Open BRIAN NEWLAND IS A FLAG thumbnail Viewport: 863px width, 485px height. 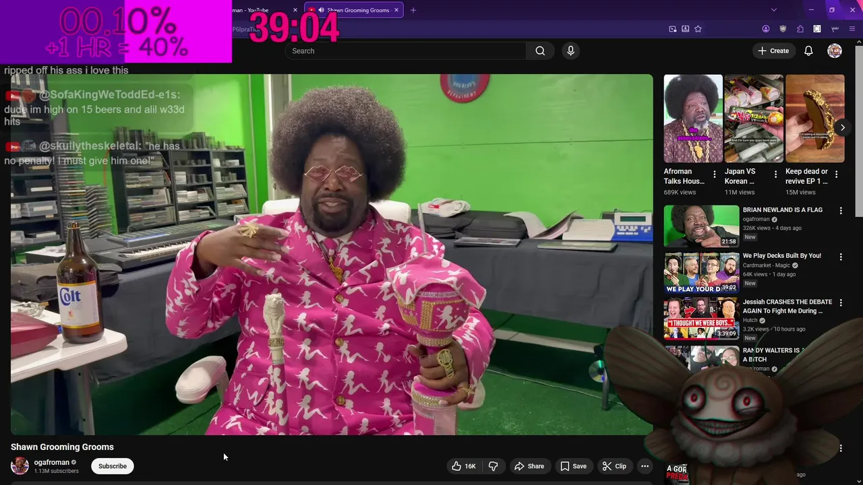(x=701, y=226)
